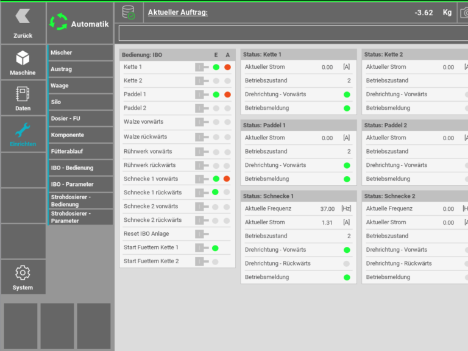Screen dimensions: 468x351
Task: Click the Aktueller Auftrag link
Action: tap(177, 12)
